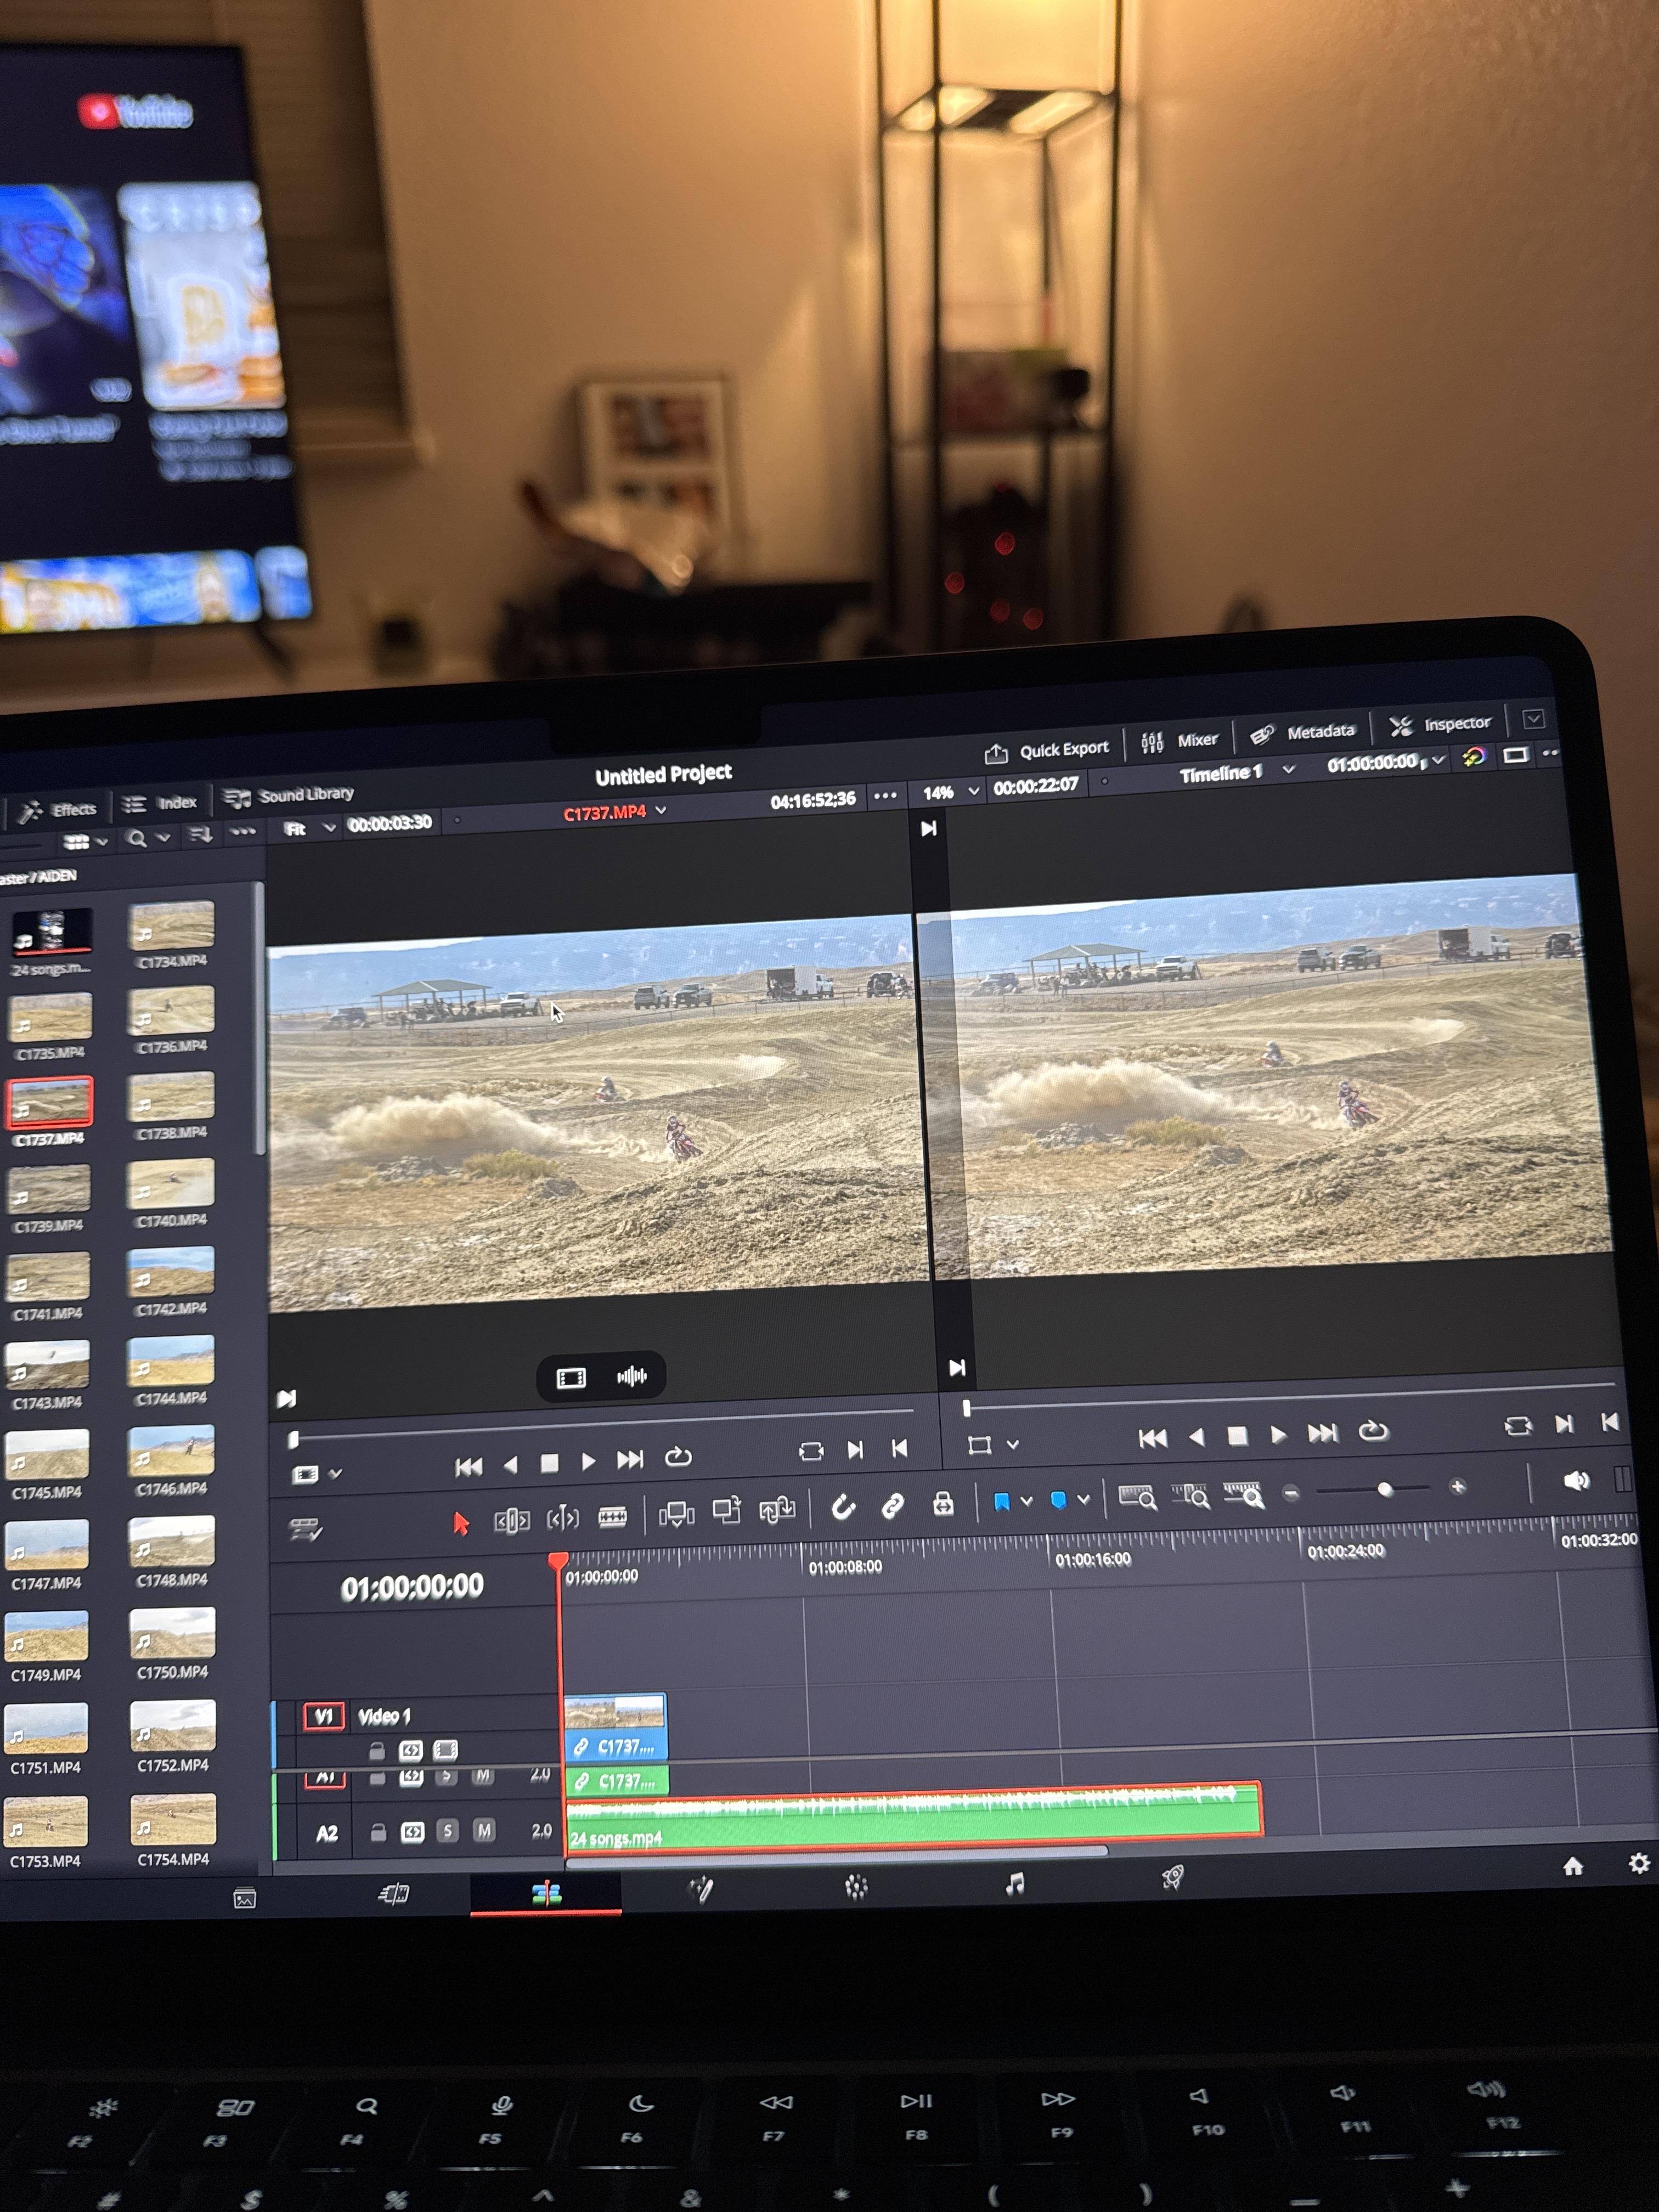The width and height of the screenshot is (1659, 2212).
Task: Open the Fusion page tab
Action: coord(701,1889)
